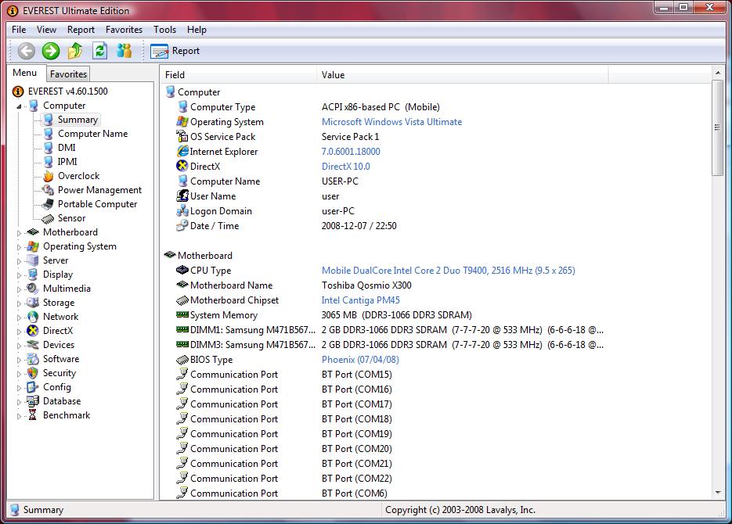Screen dimensions: 732x524
Task: Click the scrollbar up arrow
Action: coord(717,72)
